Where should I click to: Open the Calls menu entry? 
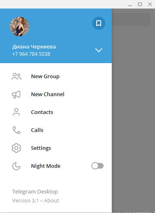[x=56, y=130]
